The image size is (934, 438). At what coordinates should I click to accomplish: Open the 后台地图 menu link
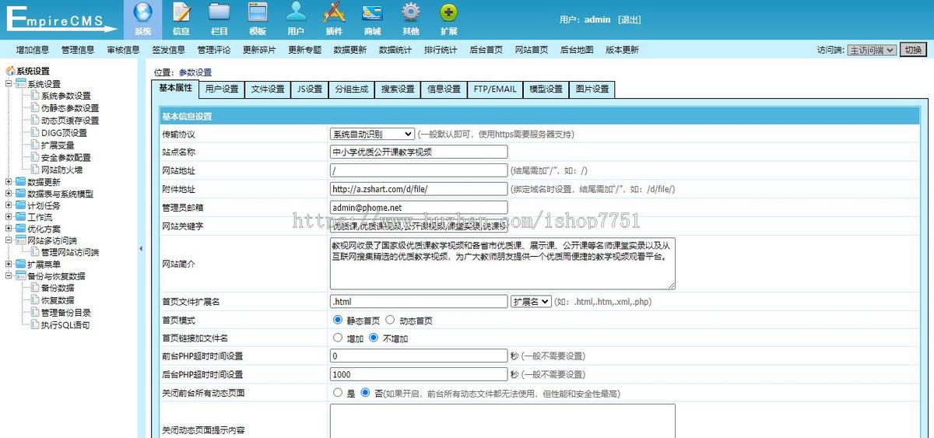click(577, 50)
